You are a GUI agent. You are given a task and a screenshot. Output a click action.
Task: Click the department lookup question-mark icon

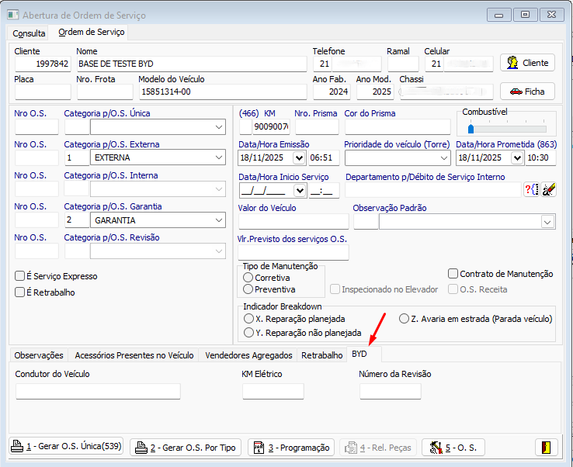(x=532, y=189)
